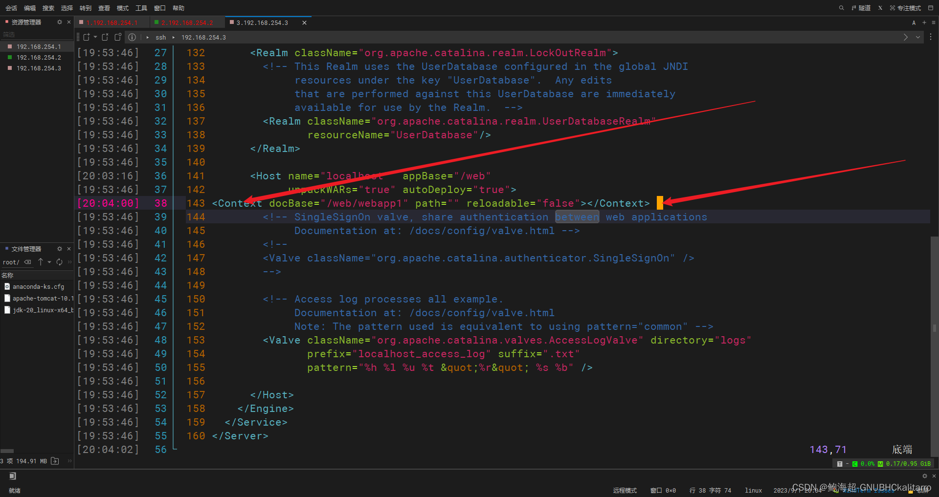Switch to tab 1.192.168.254.1
The image size is (939, 497).
click(112, 22)
